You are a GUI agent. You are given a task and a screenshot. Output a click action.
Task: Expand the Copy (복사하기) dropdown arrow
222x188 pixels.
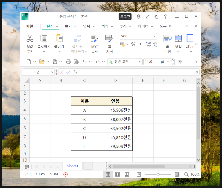click(44, 52)
